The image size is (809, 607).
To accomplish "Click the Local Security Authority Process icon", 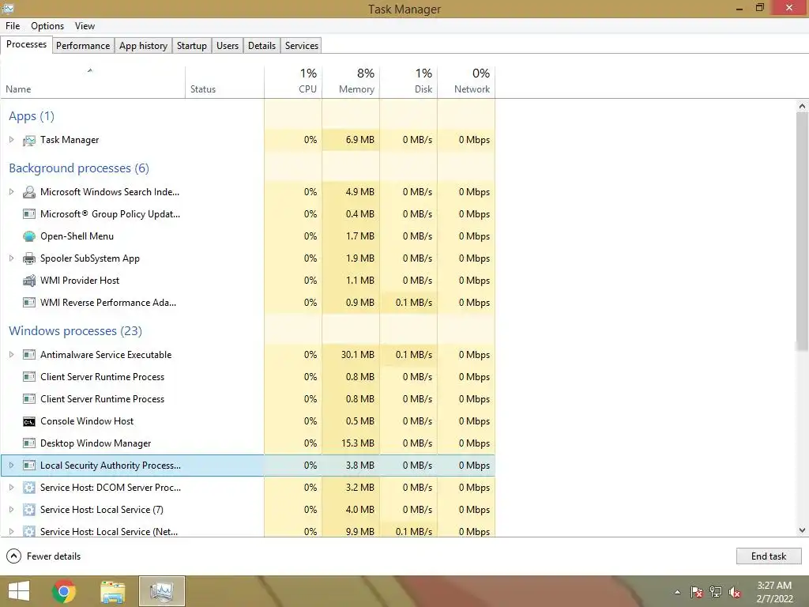I will tap(29, 466).
